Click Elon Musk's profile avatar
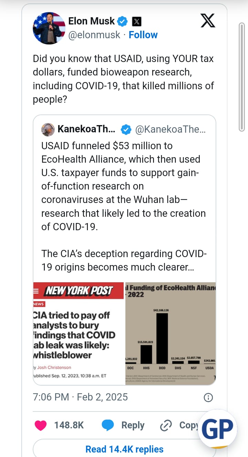The height and width of the screenshot is (457, 248). coord(49,28)
